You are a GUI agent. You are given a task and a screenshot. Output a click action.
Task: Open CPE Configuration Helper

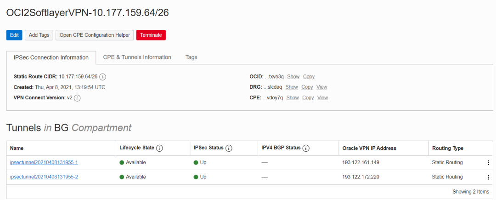[x=95, y=35]
